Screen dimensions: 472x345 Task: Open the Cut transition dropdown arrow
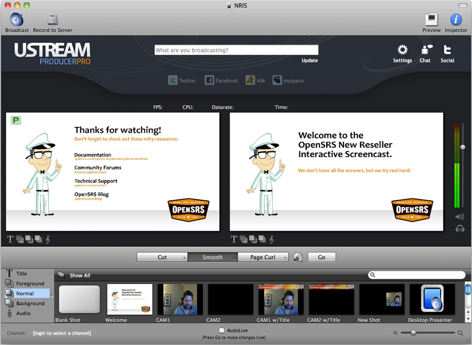point(184,258)
